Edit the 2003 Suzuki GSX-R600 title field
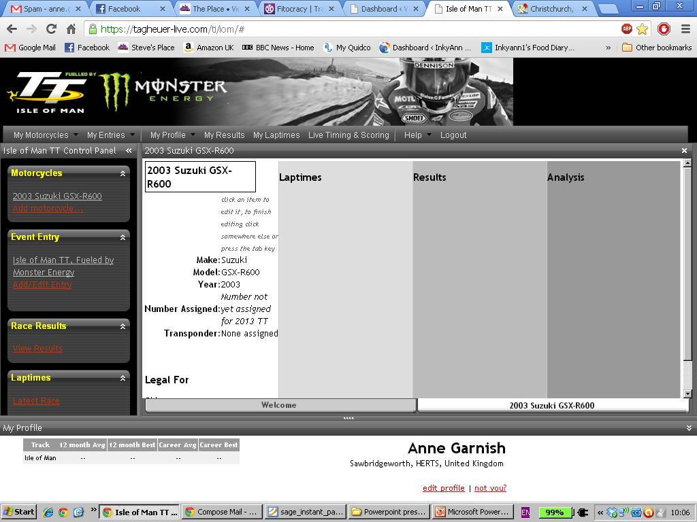 (201, 177)
